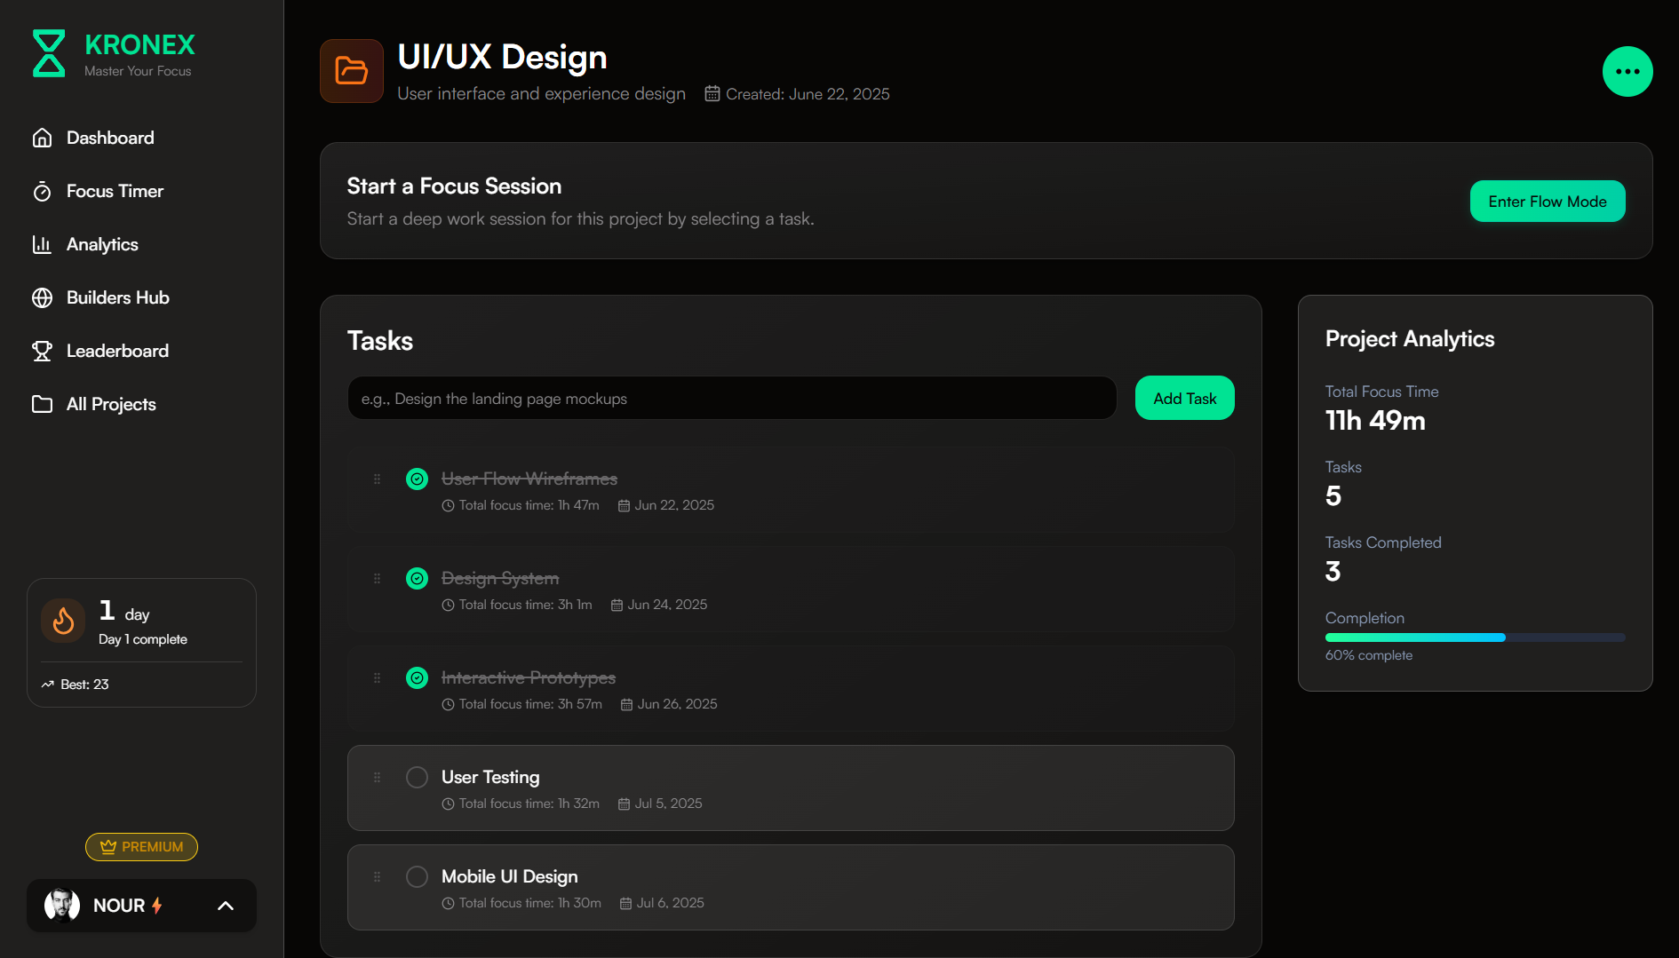Check off the Mobile UI Design task

[x=417, y=877]
